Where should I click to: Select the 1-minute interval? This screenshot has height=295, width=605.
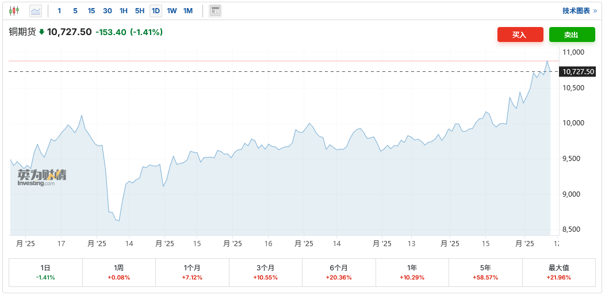coord(59,11)
